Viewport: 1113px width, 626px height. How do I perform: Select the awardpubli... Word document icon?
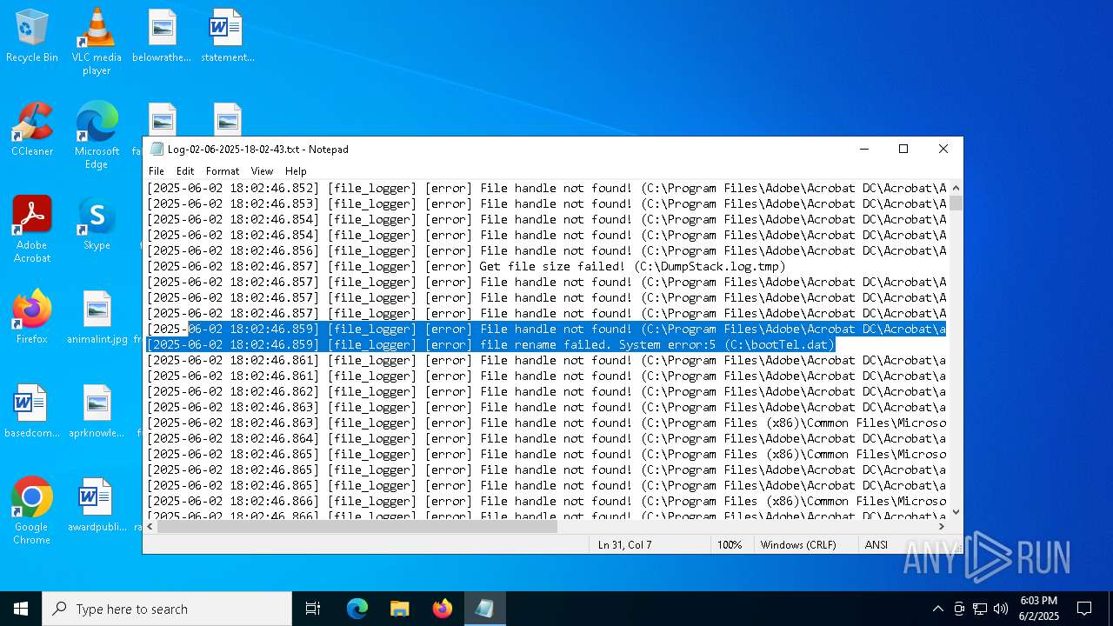coord(97,504)
